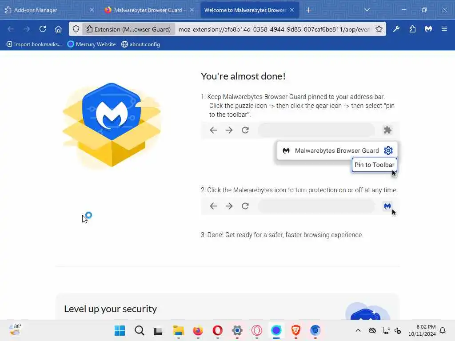455x341 pixels.
Task: Click the Malwarebytes toolbar icon
Action: click(x=428, y=29)
